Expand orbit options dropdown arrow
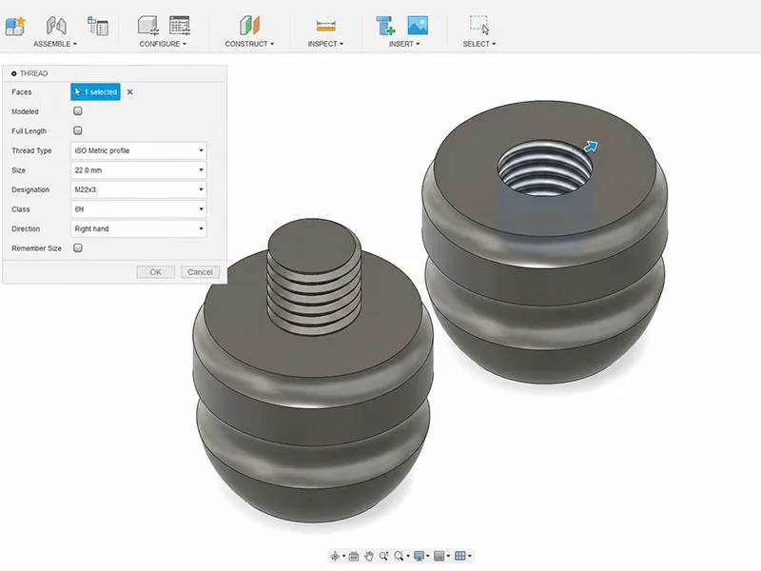Viewport: 761px width, 571px height. click(x=344, y=556)
